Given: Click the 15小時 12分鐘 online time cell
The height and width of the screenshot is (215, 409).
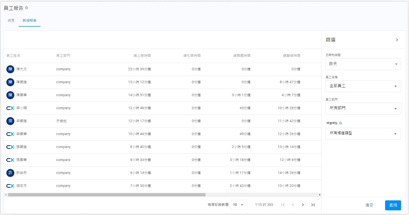Looking at the screenshot, I should coord(140,82).
